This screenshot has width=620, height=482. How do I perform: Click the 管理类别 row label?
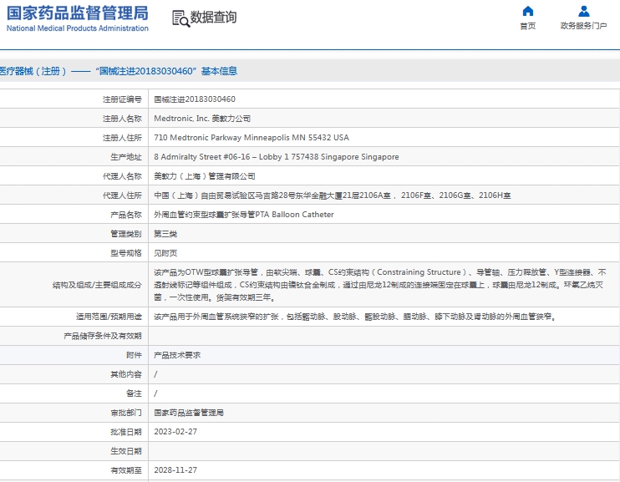tap(126, 234)
